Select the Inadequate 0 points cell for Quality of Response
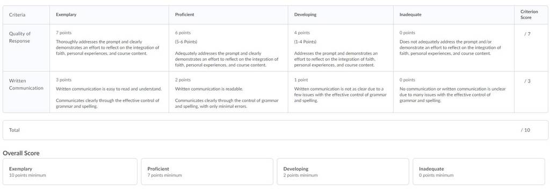The image size is (550, 193). coord(454,48)
